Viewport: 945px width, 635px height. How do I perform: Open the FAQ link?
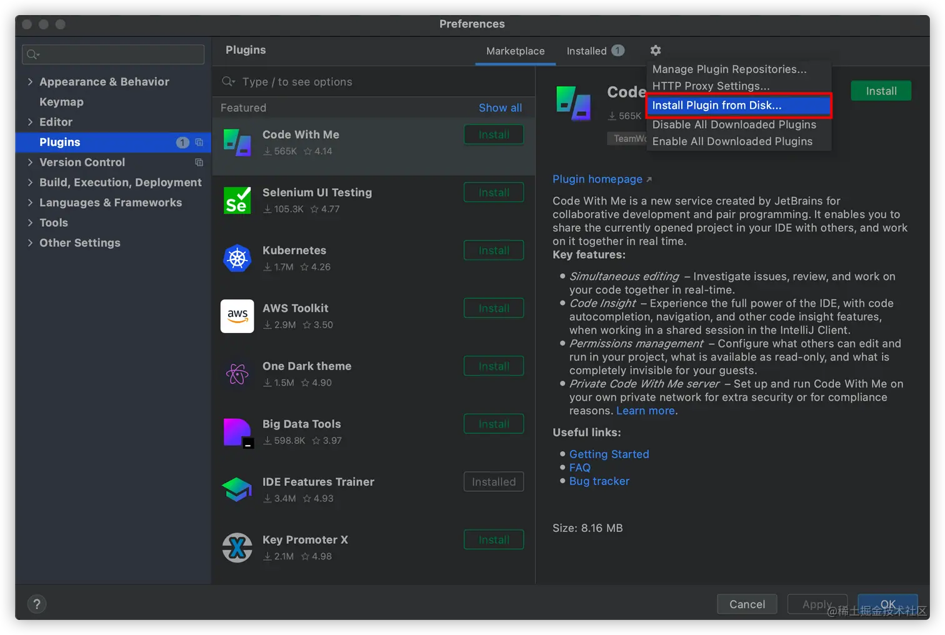point(579,468)
